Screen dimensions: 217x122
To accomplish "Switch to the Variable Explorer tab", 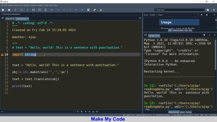I will (x=178, y=30).
